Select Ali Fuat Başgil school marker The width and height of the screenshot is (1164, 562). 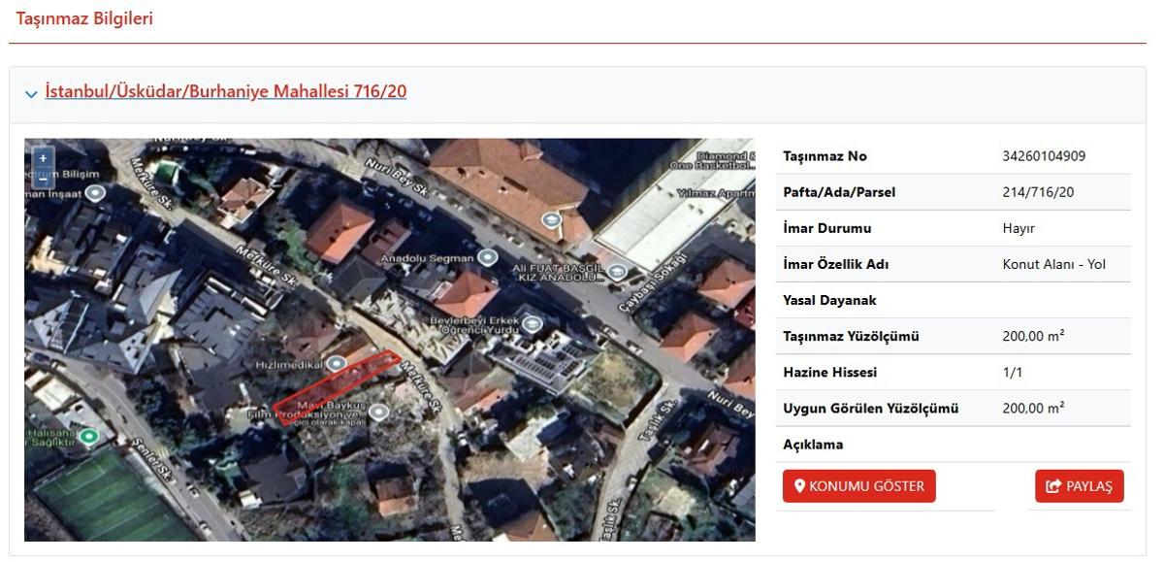[x=618, y=272]
